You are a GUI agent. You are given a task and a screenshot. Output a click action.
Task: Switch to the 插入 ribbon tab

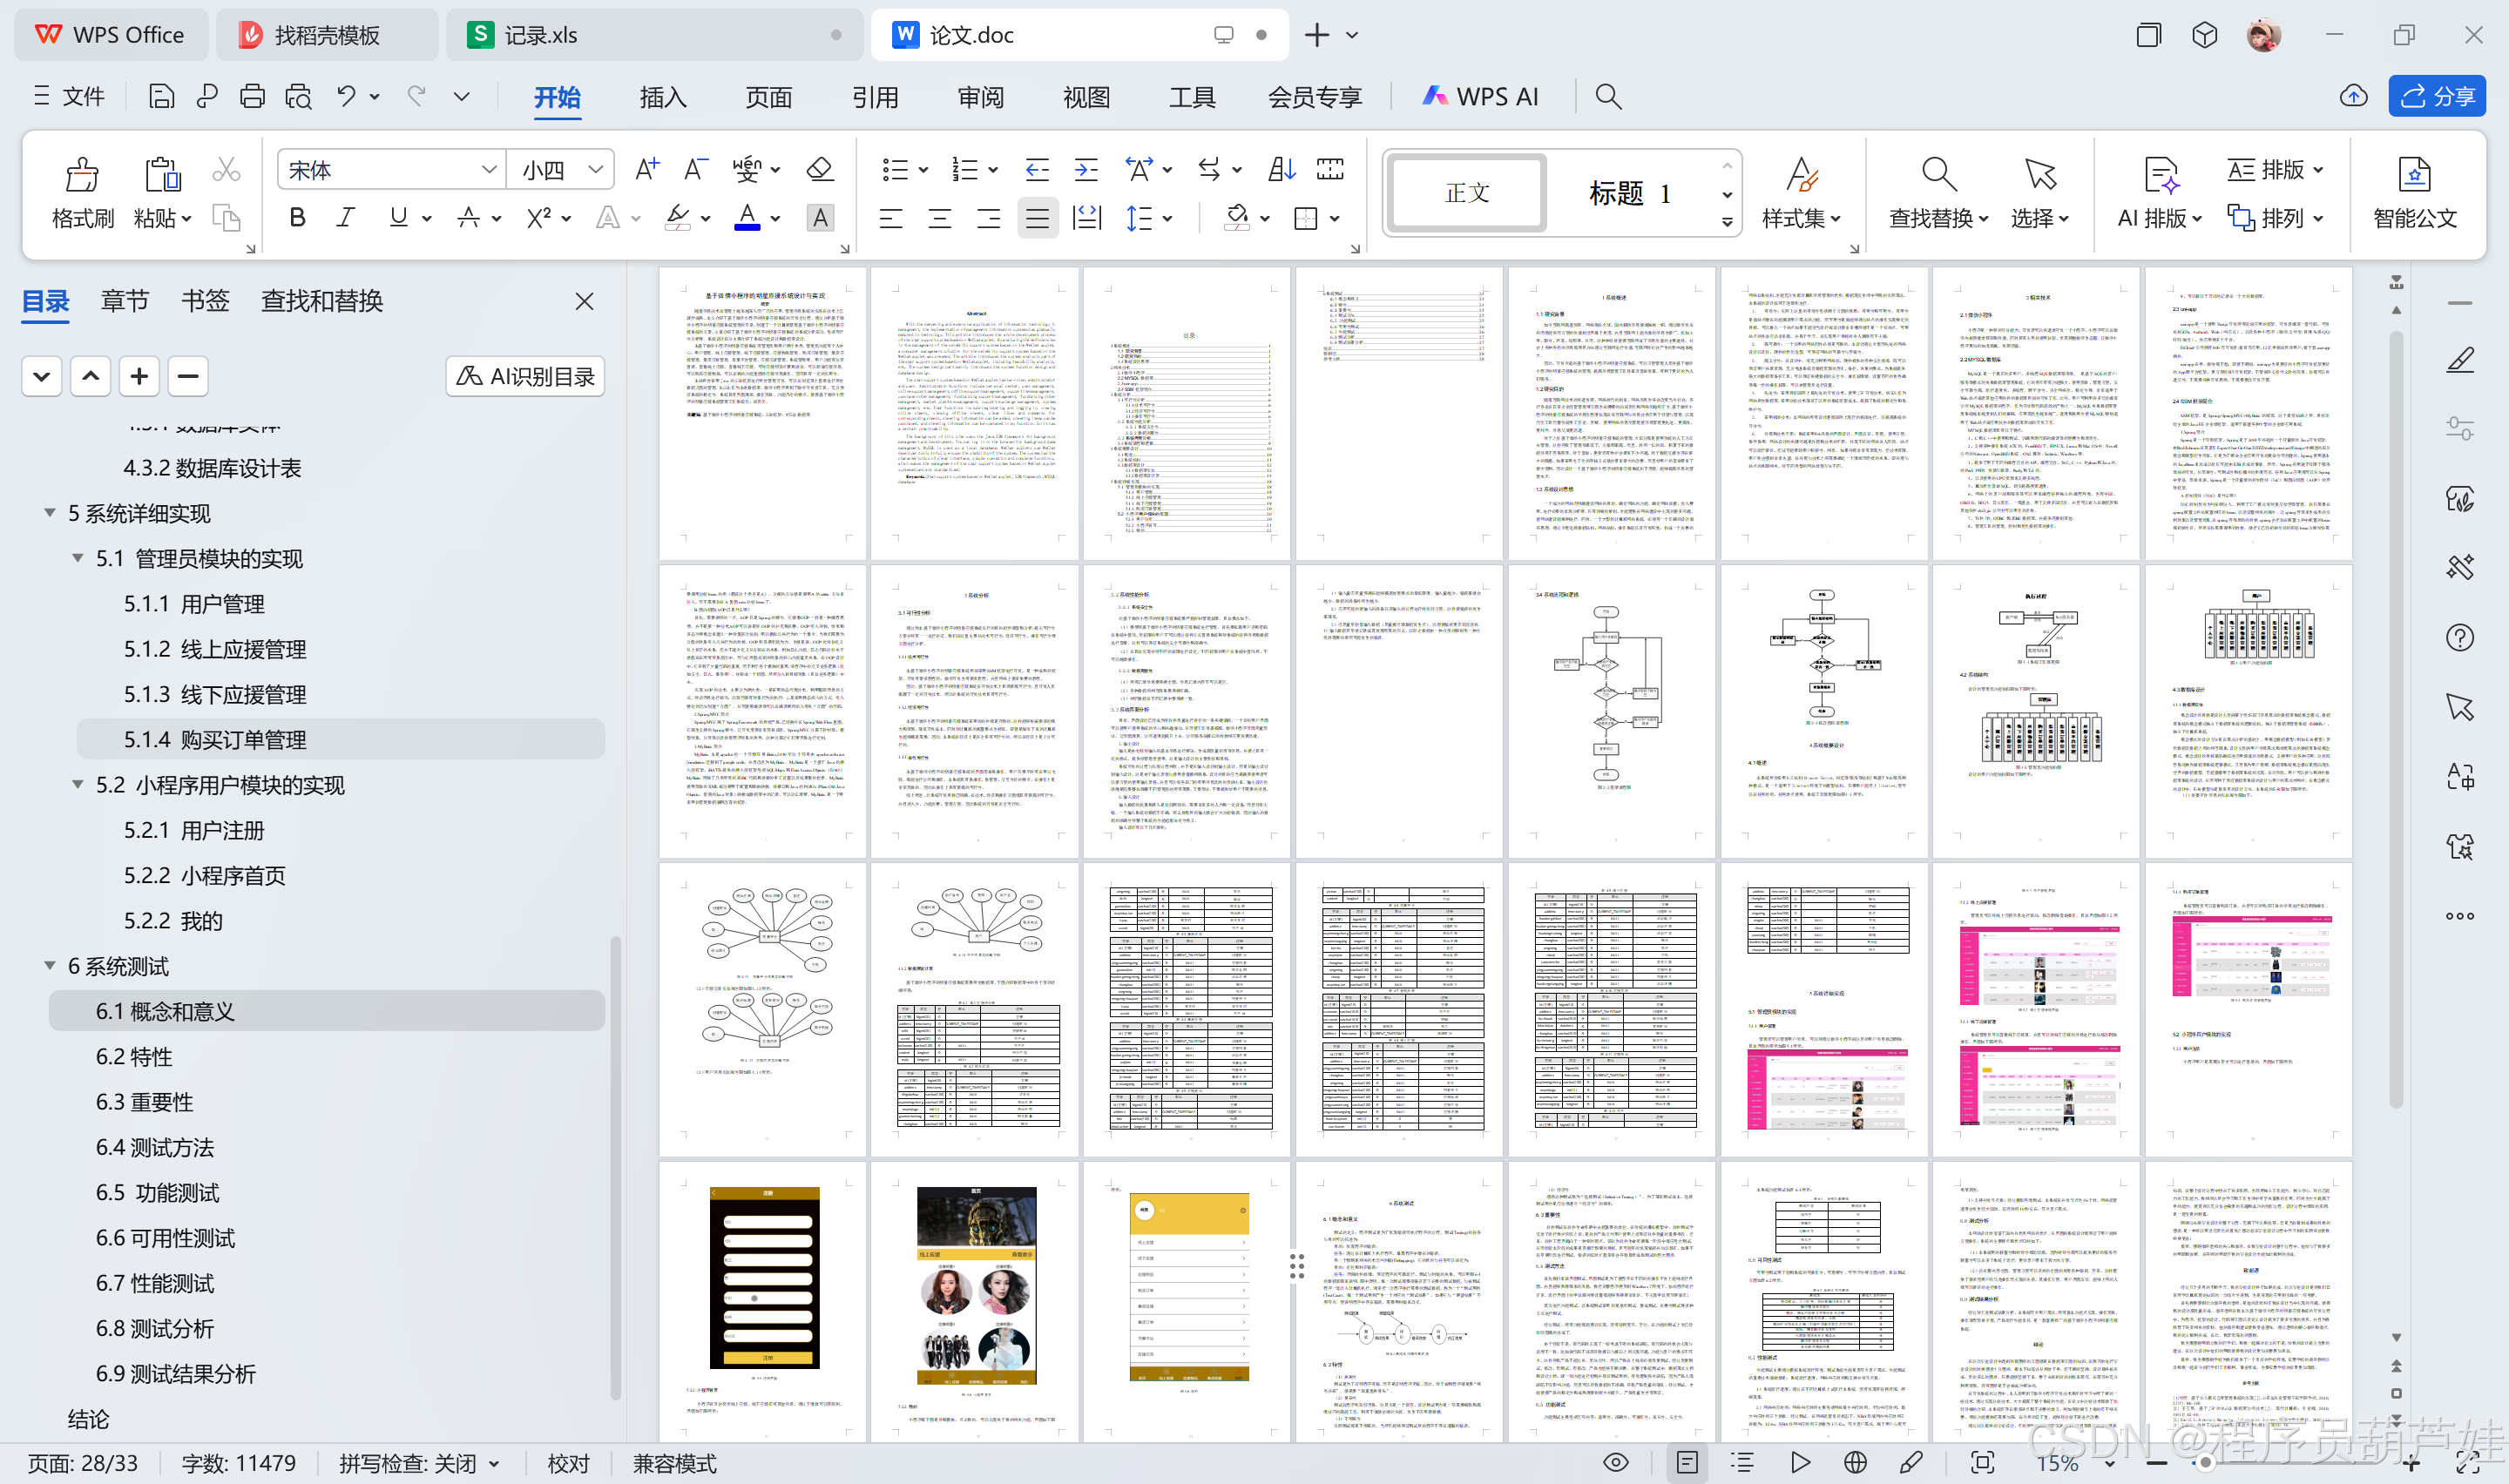(x=663, y=97)
